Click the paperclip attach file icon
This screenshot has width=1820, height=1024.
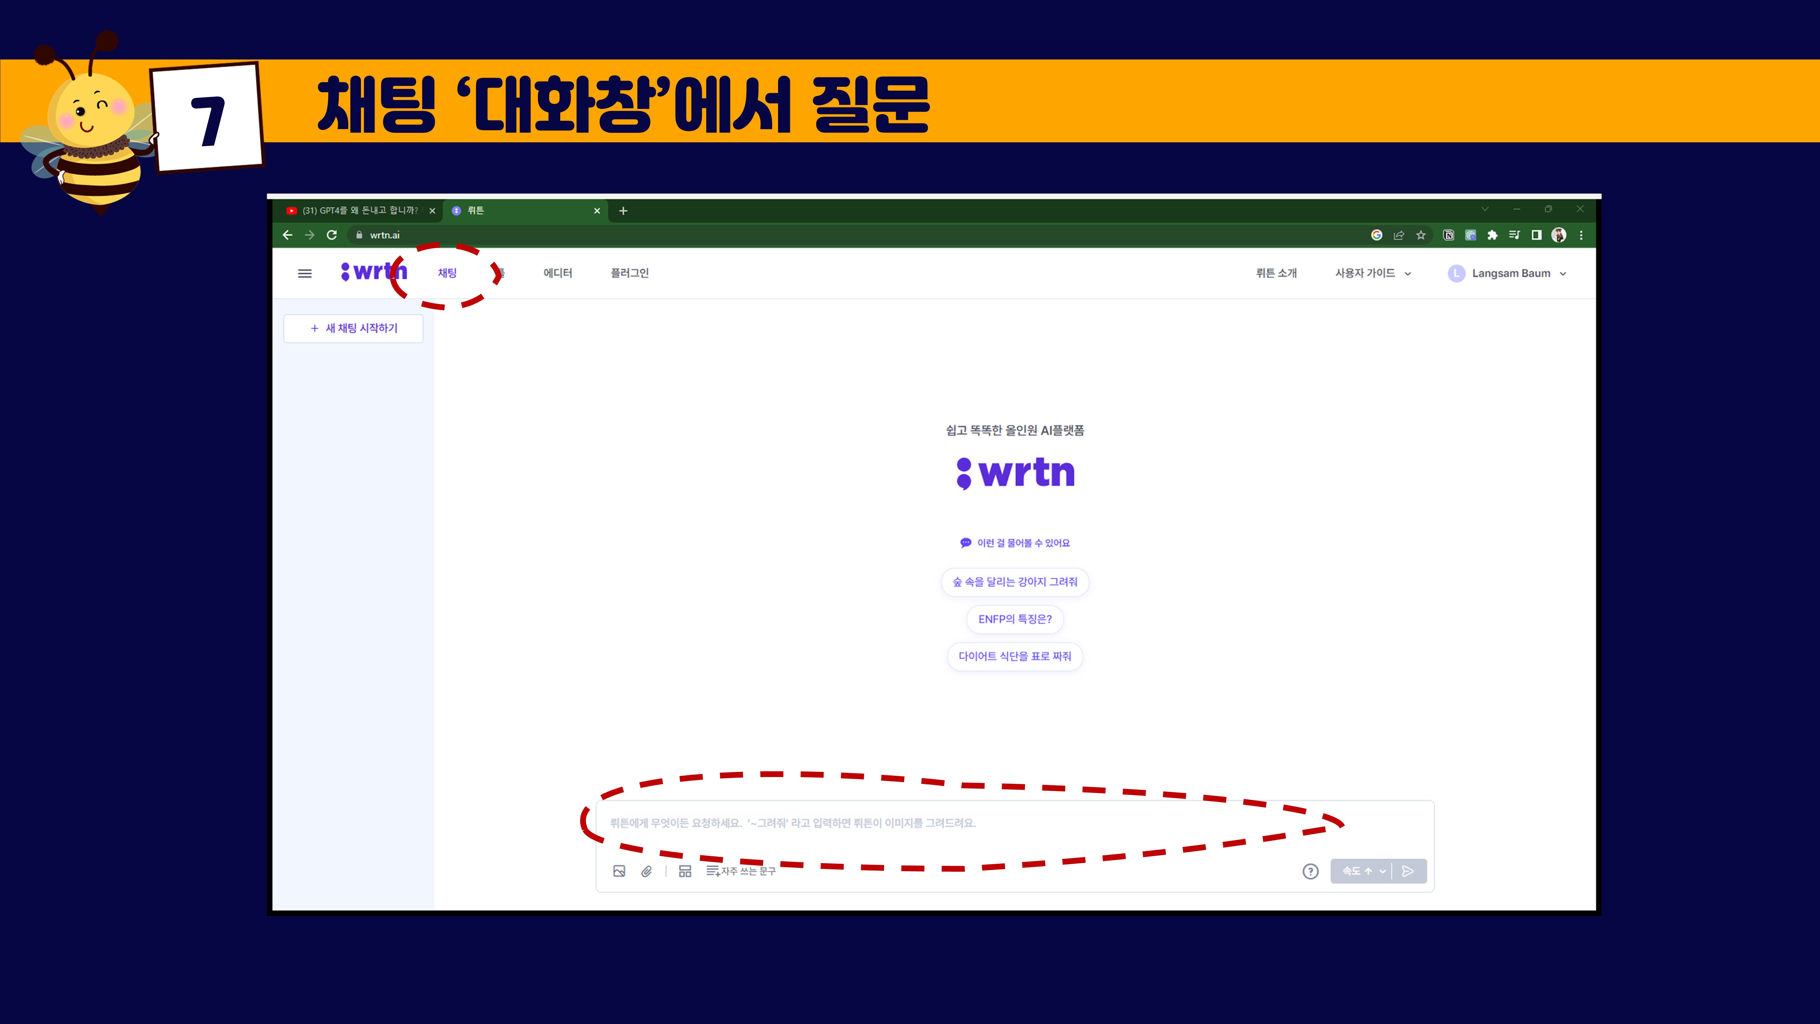click(646, 871)
